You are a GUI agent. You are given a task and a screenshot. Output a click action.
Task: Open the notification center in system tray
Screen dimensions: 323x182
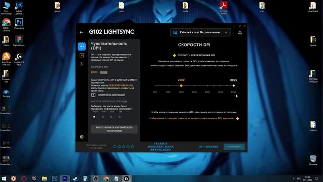pos(316,178)
